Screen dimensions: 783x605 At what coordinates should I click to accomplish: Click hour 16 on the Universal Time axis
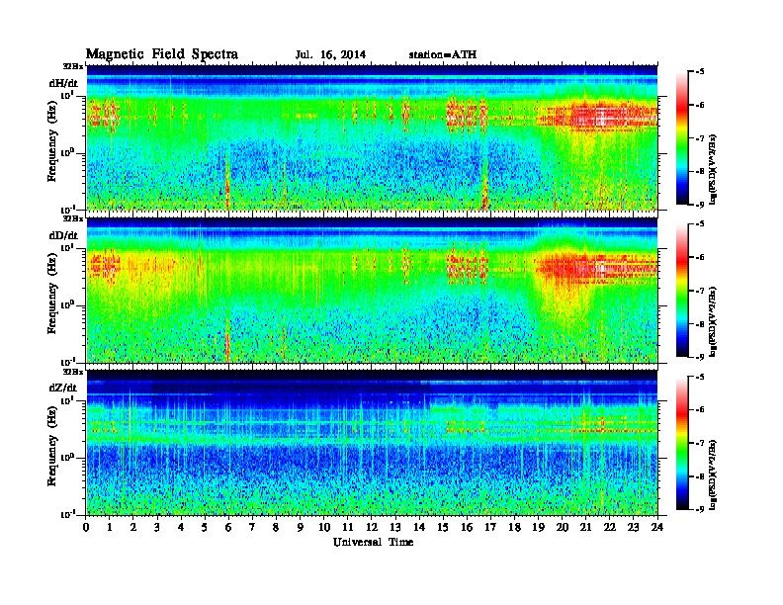467,528
